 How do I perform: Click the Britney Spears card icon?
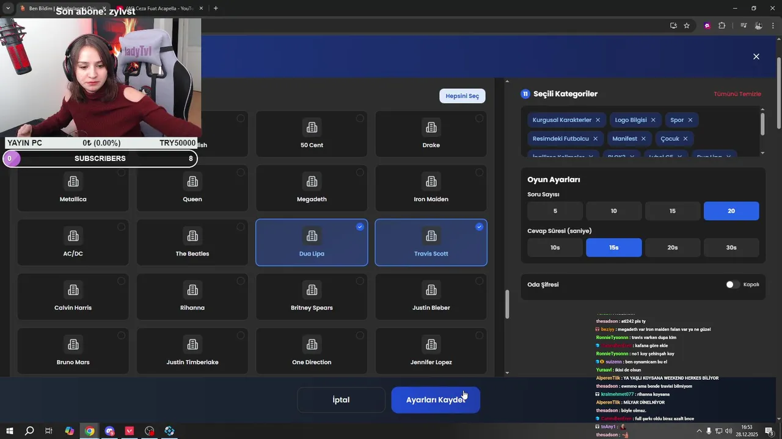click(312, 290)
